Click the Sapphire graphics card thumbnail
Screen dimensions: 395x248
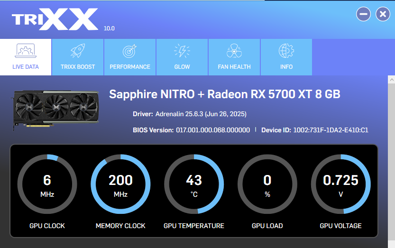point(55,110)
